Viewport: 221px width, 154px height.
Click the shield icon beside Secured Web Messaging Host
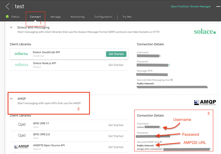[172, 80]
